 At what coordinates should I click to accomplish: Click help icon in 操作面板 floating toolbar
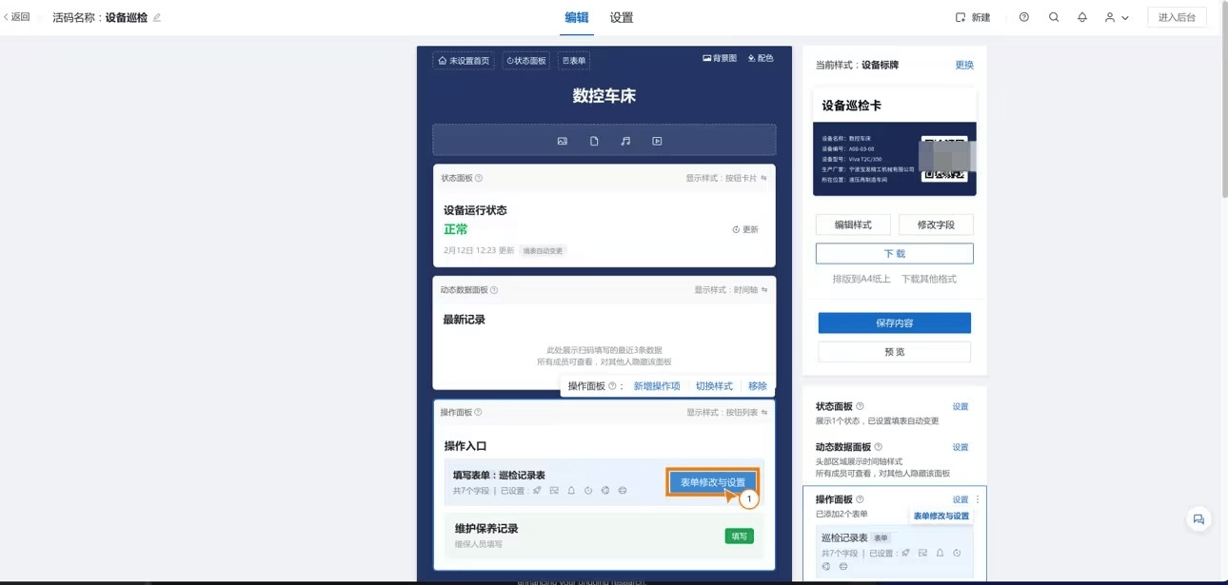(x=613, y=386)
